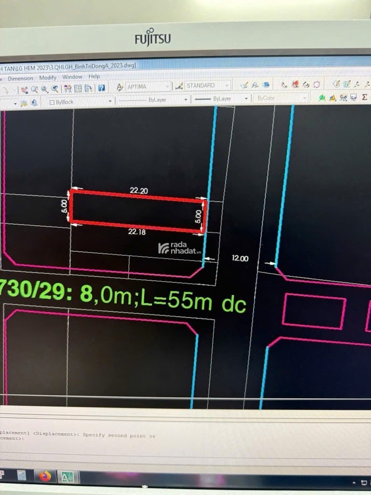Open the Modify menu
The width and height of the screenshot is (371, 495).
pyautogui.click(x=48, y=77)
